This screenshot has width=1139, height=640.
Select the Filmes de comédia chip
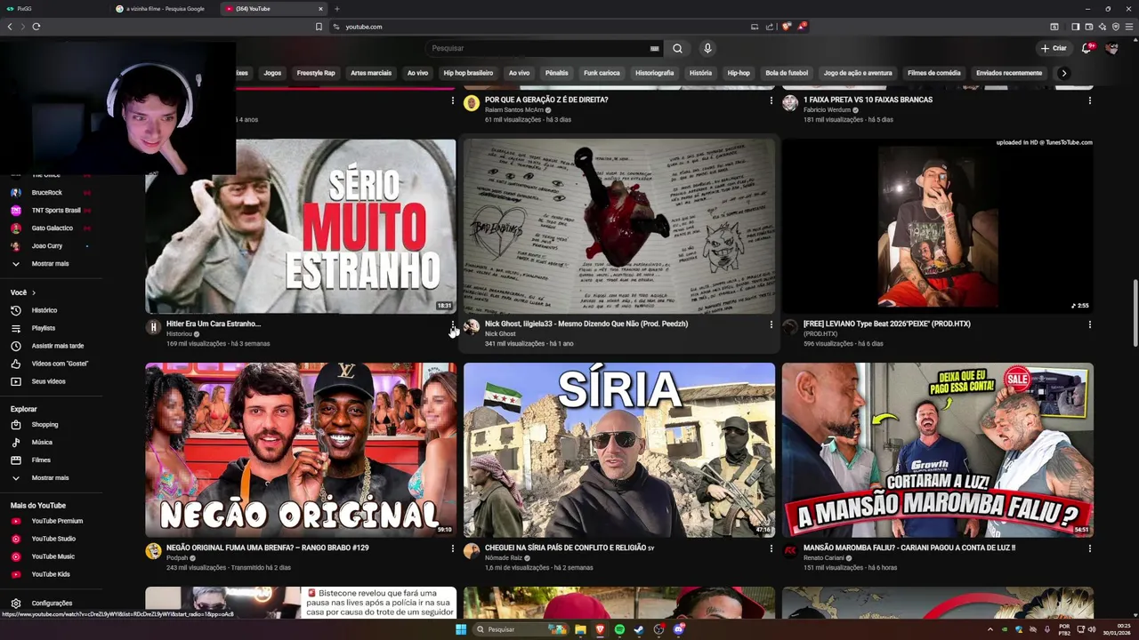pyautogui.click(x=933, y=73)
